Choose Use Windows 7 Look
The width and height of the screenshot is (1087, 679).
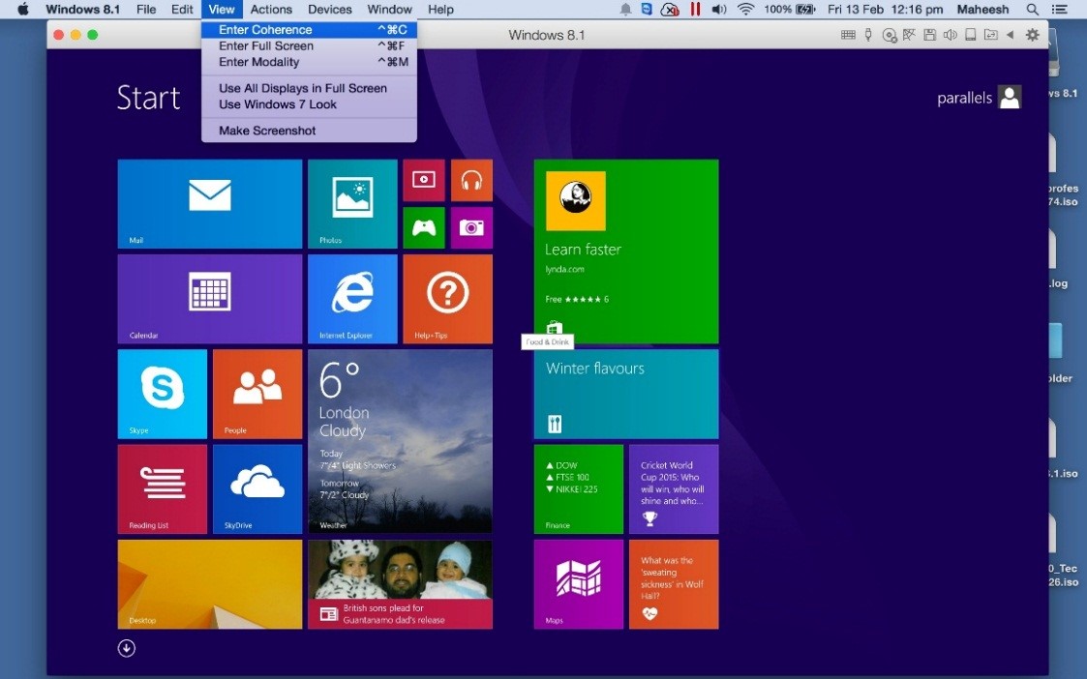(309, 103)
